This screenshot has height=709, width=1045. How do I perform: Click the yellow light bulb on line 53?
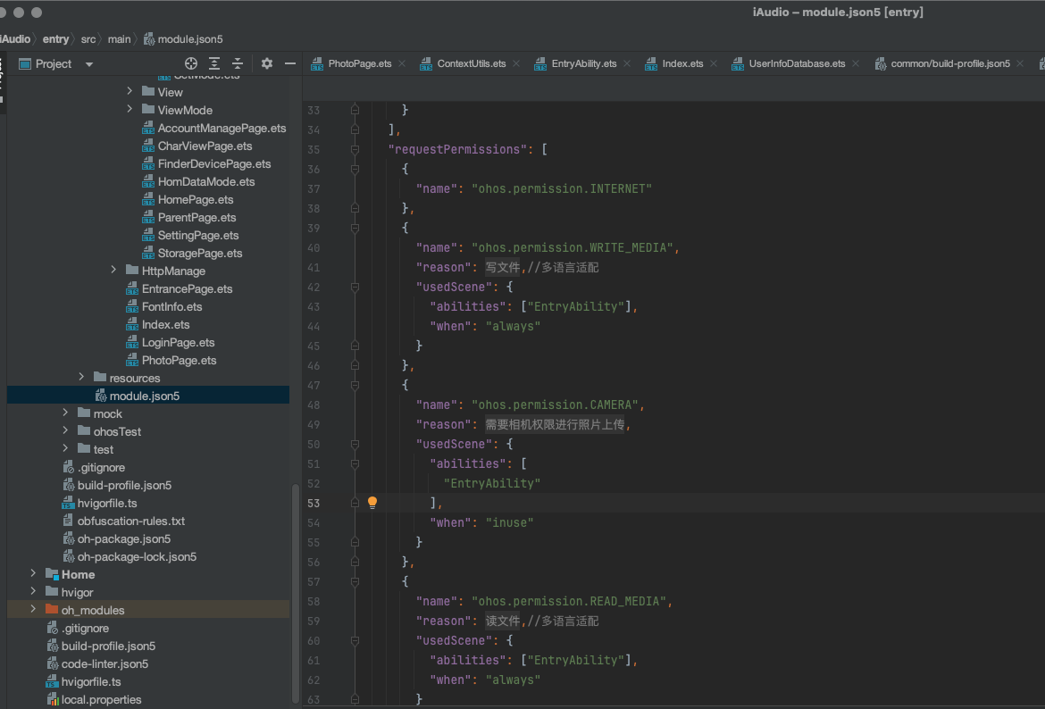click(372, 503)
